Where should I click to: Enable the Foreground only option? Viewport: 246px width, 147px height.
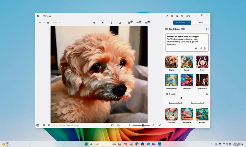(x=198, y=103)
